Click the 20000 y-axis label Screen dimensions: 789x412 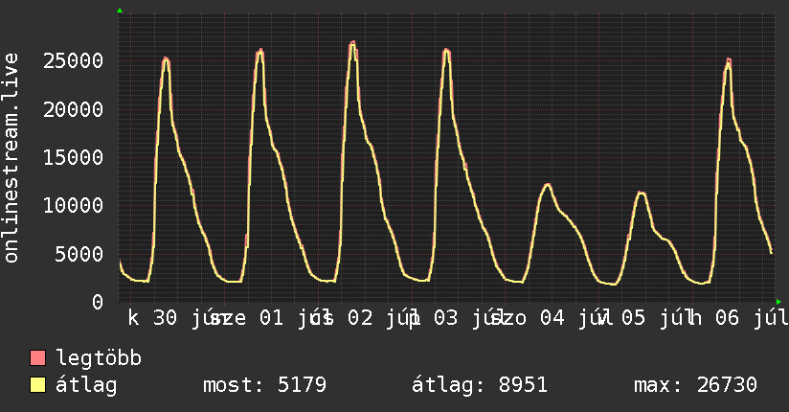click(x=73, y=109)
